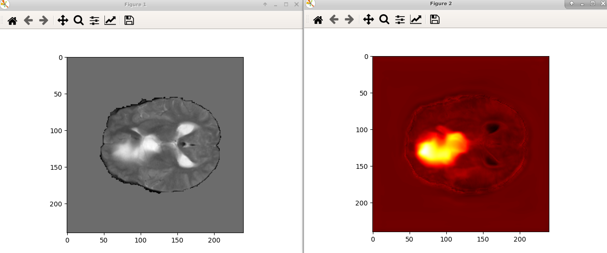Screen dimensions: 607x253
Task: Click y-axis tick label 150 in Figure 1
Action: 57,167
